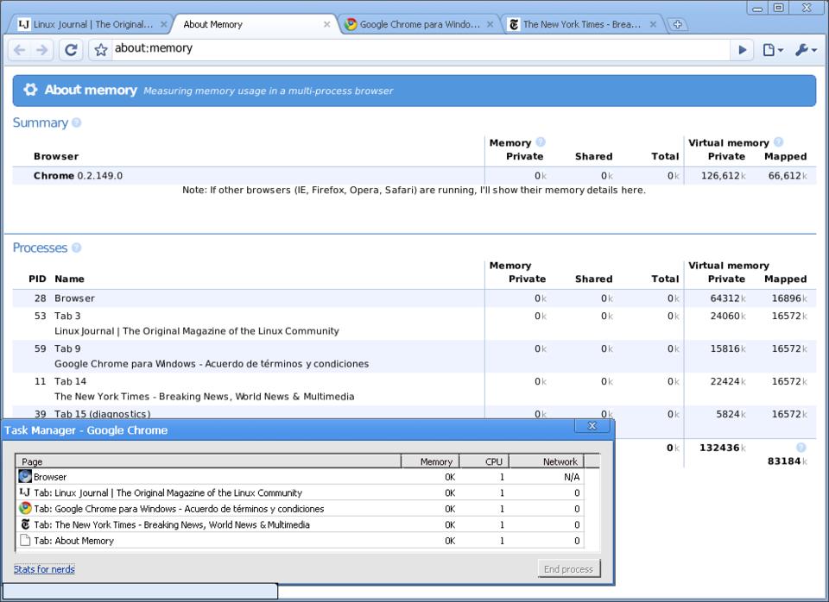Open the wrench tools dropdown menu
Viewport: 829px width, 602px height.
805,50
